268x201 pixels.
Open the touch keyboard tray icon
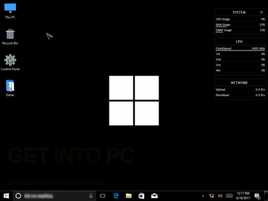pyautogui.click(x=229, y=196)
